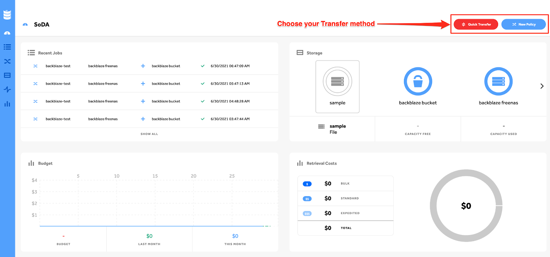Click Recent Jobs list icon header
This screenshot has height=257, width=550.
[31, 53]
